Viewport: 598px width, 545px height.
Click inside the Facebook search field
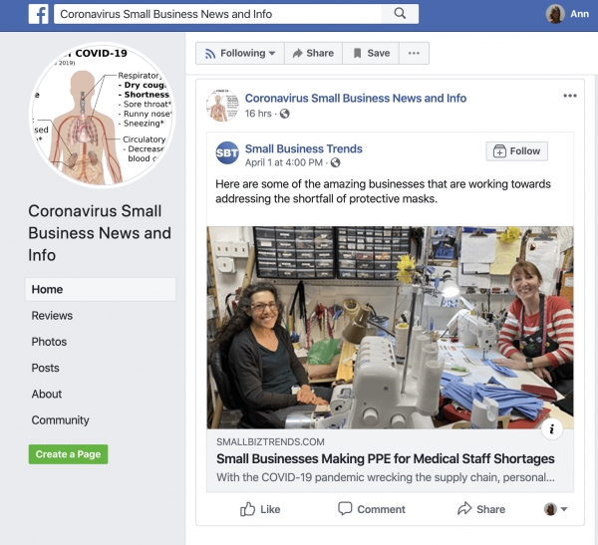[217, 14]
